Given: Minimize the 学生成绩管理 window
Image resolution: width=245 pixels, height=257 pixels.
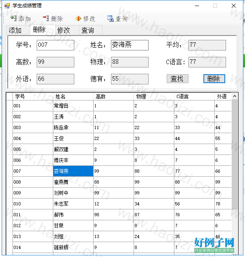Looking at the screenshot, I should pos(197,6).
